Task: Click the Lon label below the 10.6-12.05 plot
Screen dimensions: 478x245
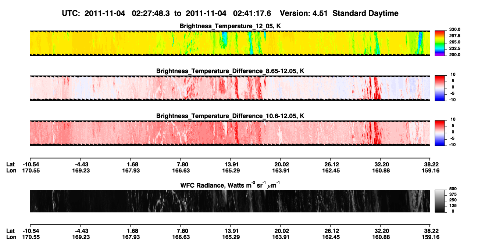Action: pyautogui.click(x=11, y=170)
